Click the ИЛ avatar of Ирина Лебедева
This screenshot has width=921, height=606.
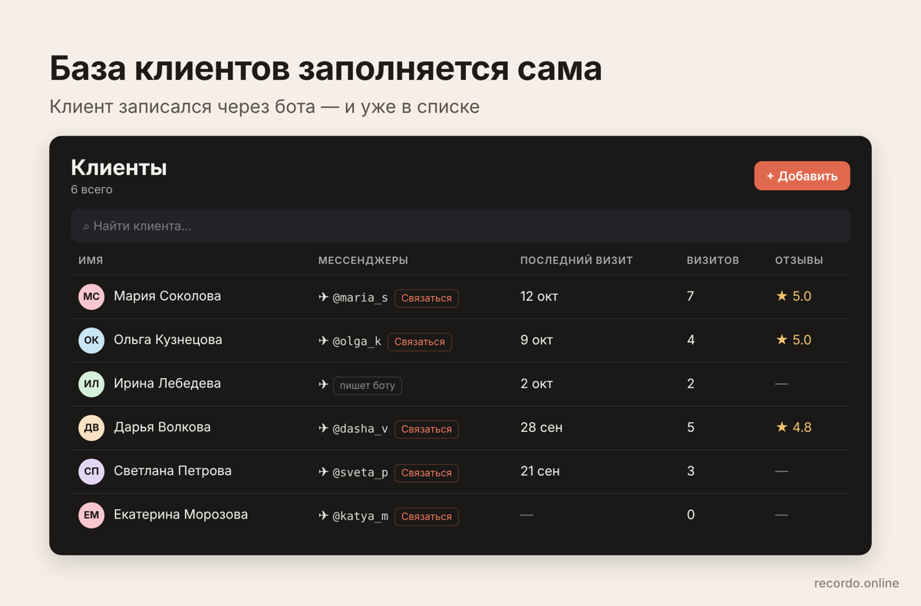[91, 384]
